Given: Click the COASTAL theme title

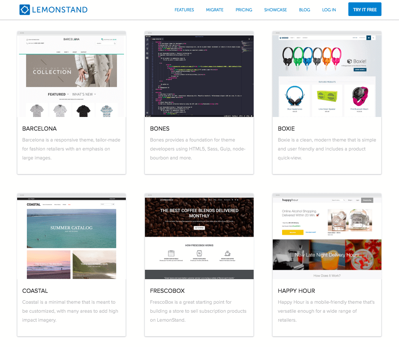Looking at the screenshot, I should pos(35,291).
